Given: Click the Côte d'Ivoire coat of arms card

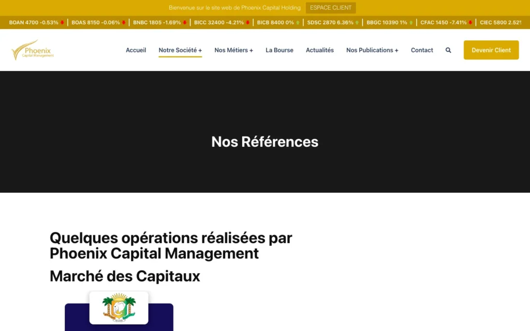Looking at the screenshot, I should pos(119,308).
